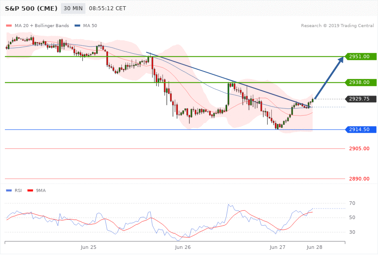Click the Jun 26 date axis label
The height and width of the screenshot is (256, 378).
point(183,247)
